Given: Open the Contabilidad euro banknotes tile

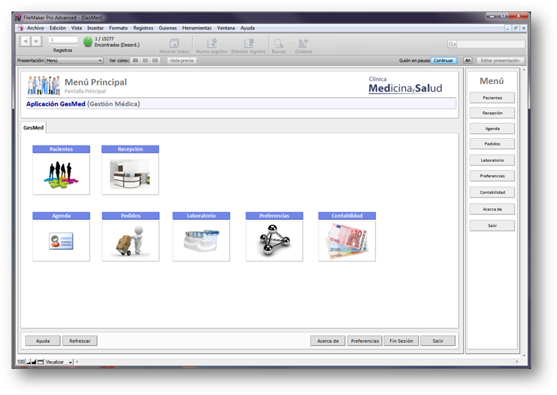Looking at the screenshot, I should [347, 241].
